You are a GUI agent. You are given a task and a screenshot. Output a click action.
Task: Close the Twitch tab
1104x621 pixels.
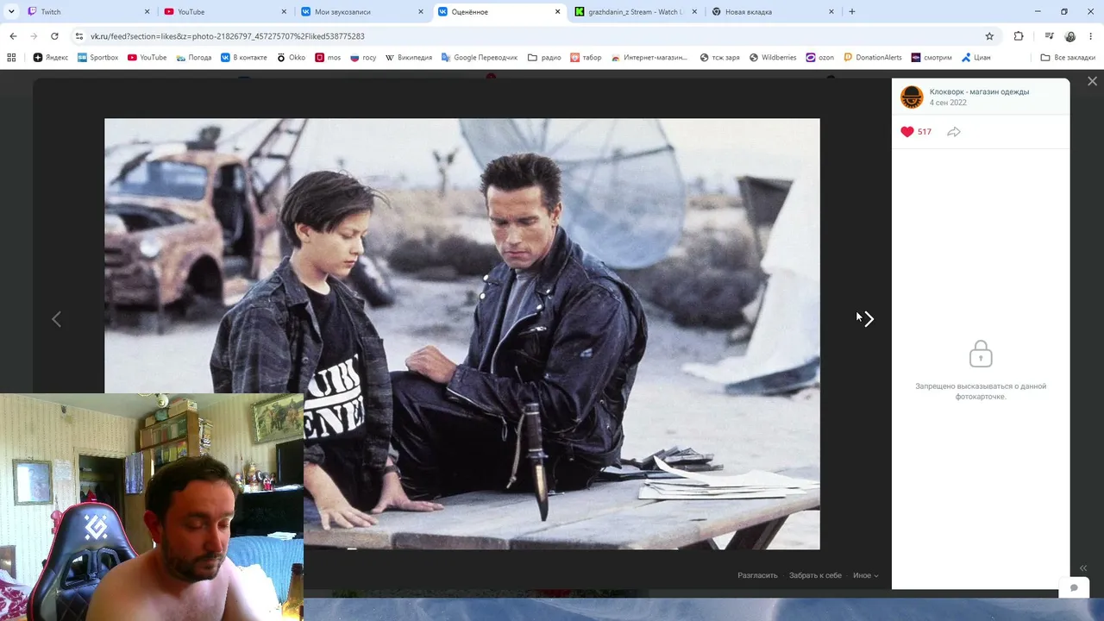click(147, 12)
